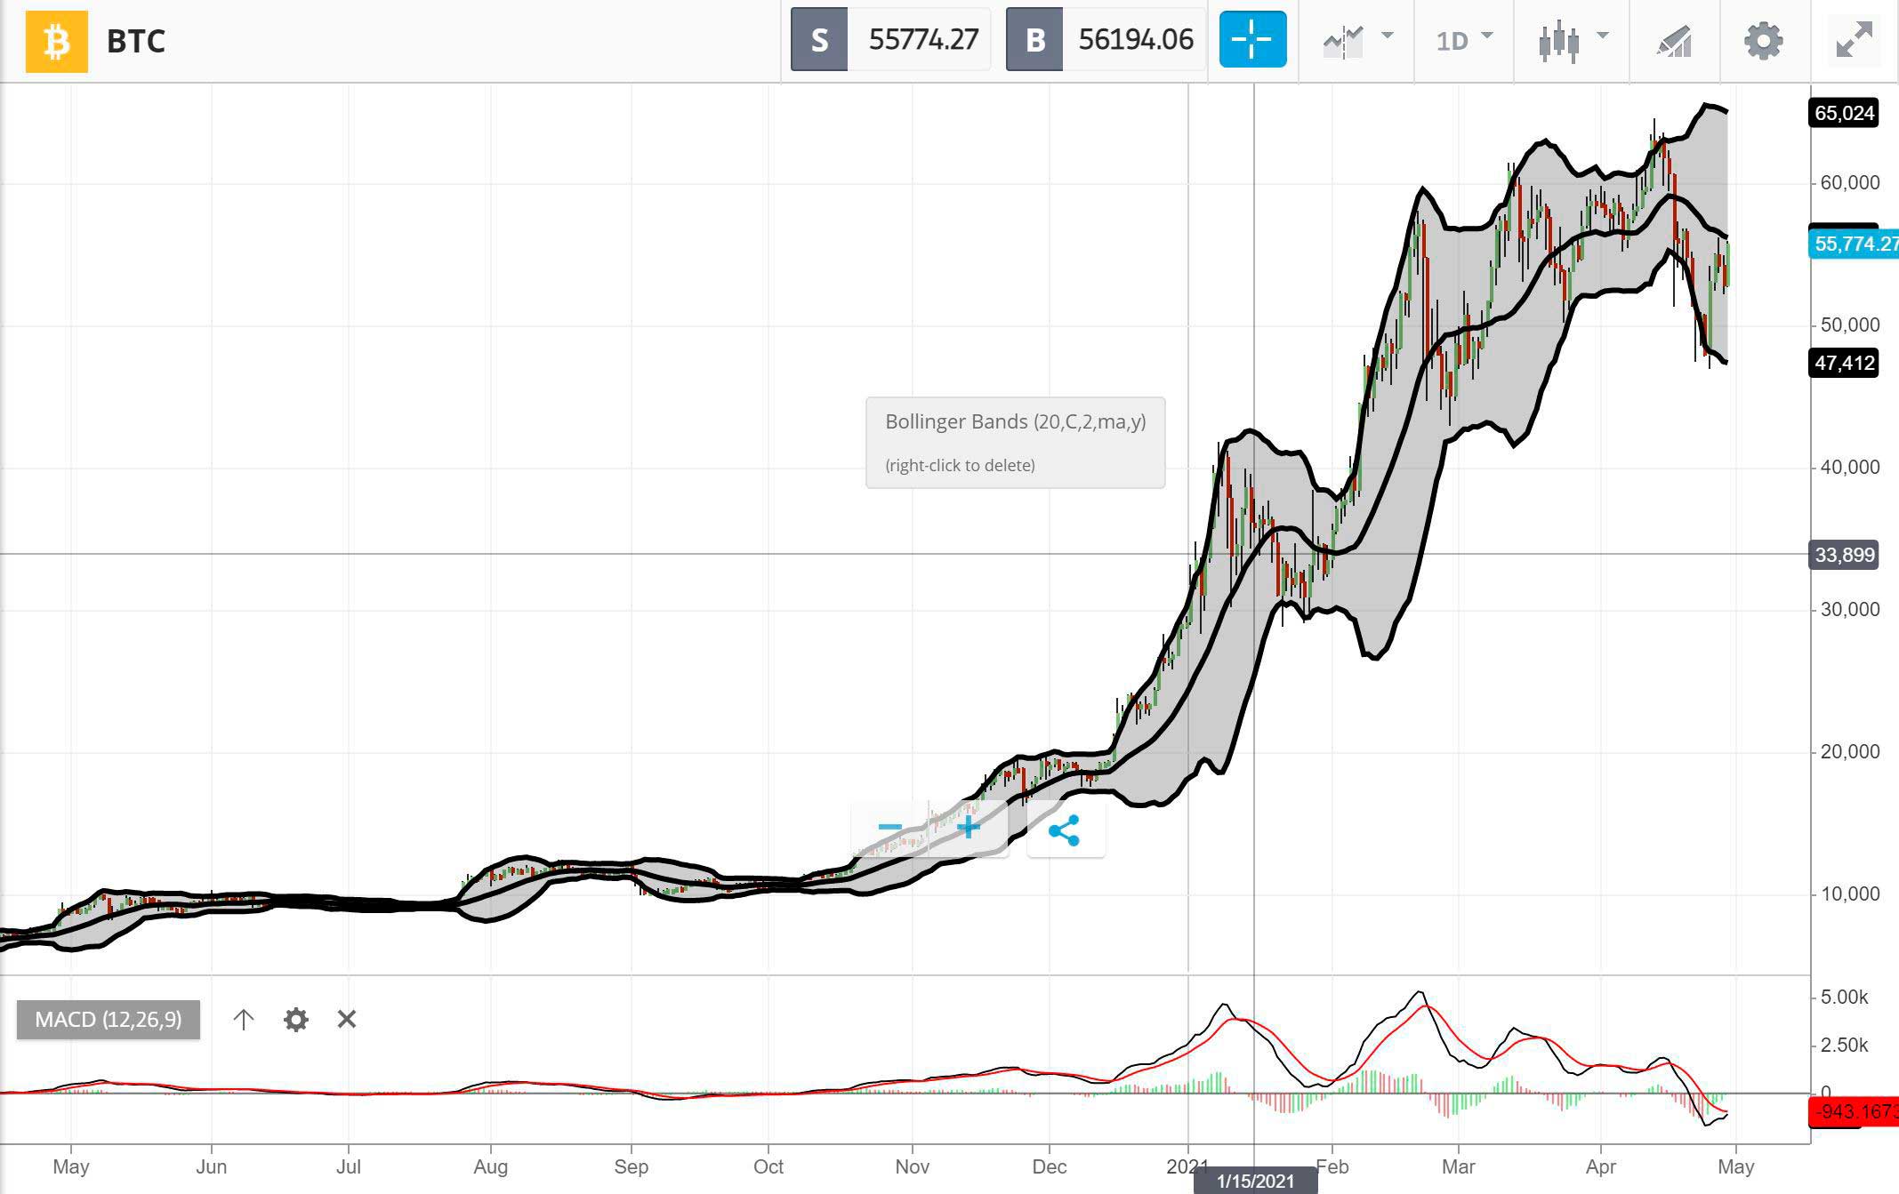This screenshot has width=1899, height=1194.
Task: Click the 50,000 price axis label
Action: pos(1849,325)
